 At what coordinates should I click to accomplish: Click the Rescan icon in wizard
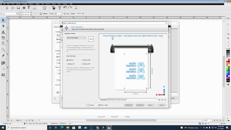(87, 105)
